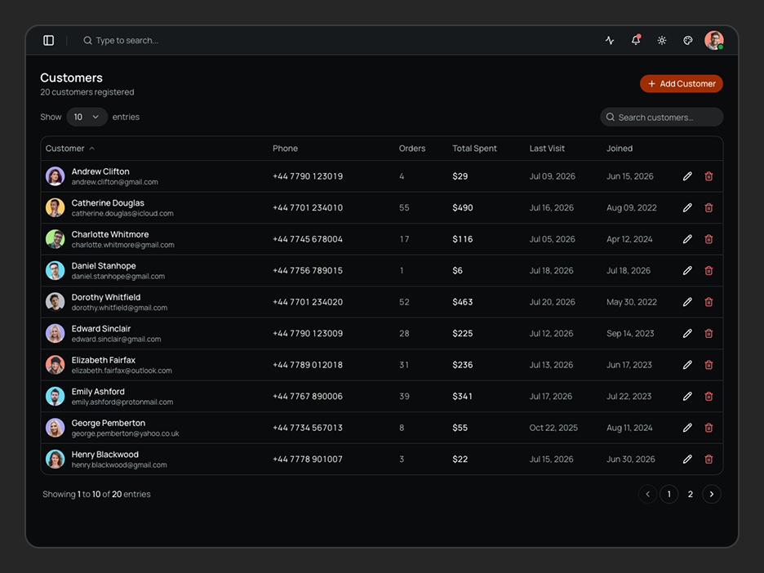Edit Elizabeth Fairfax with the pencil icon
764x573 pixels.
point(687,365)
